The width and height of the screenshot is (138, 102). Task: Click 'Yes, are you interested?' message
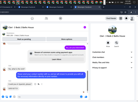pos(75,48)
